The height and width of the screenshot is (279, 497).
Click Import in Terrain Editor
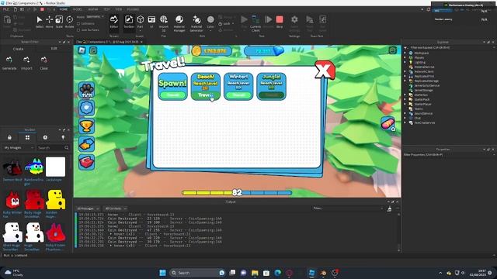pos(26,64)
